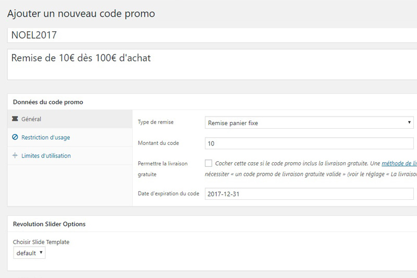Open the Général tab
Viewport: 417px width, 278px height.
tap(31, 119)
